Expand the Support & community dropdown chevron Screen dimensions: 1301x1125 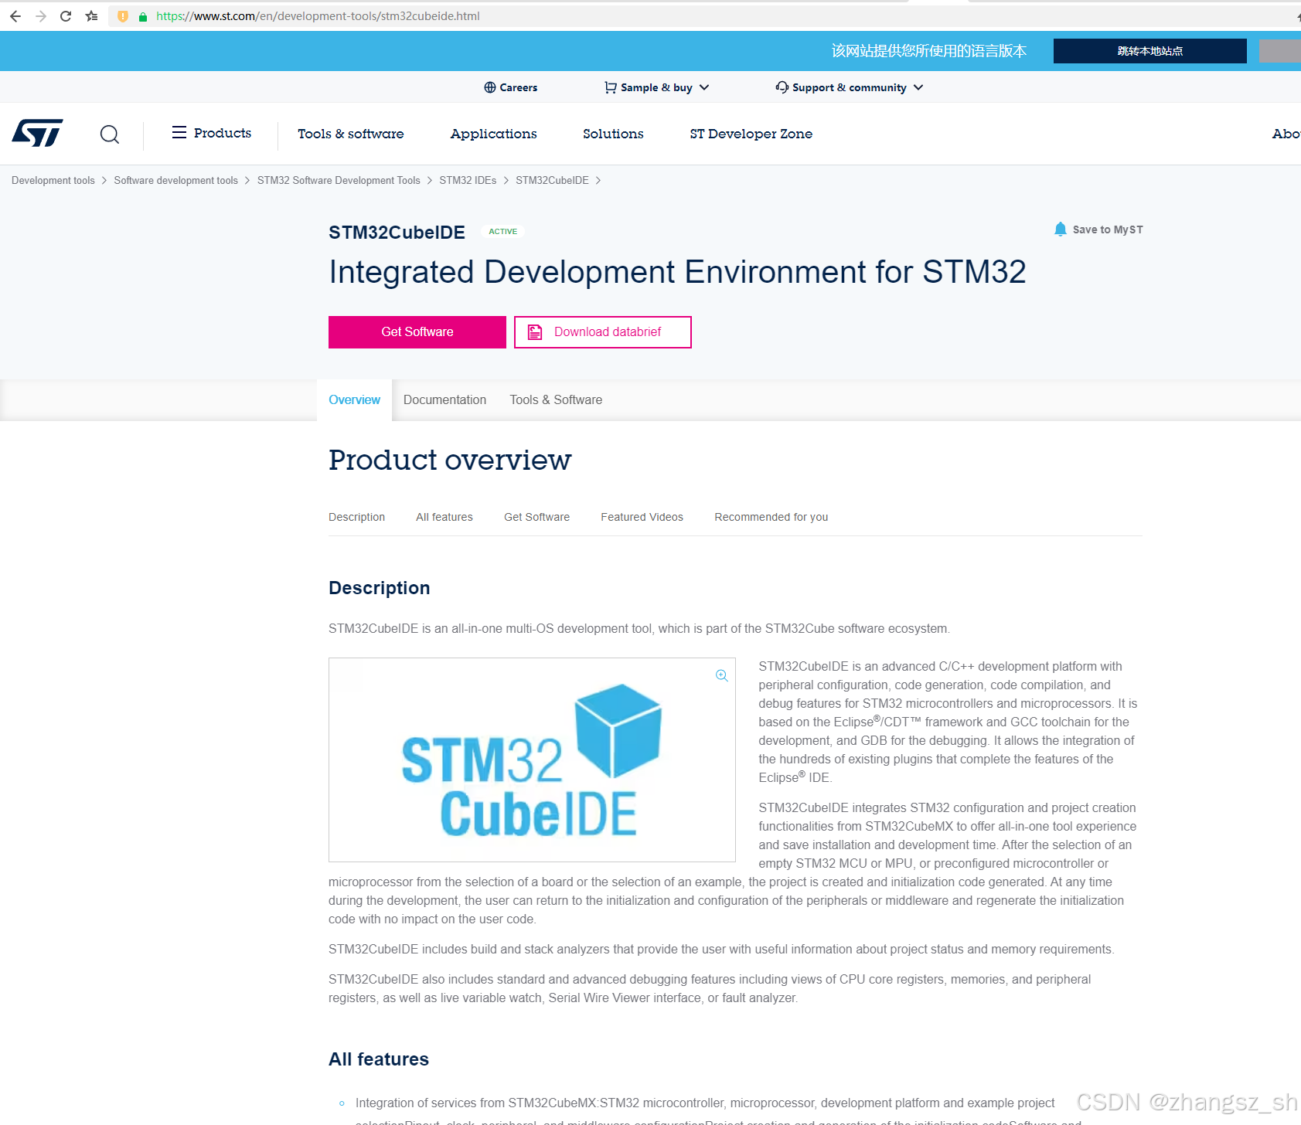click(x=918, y=87)
